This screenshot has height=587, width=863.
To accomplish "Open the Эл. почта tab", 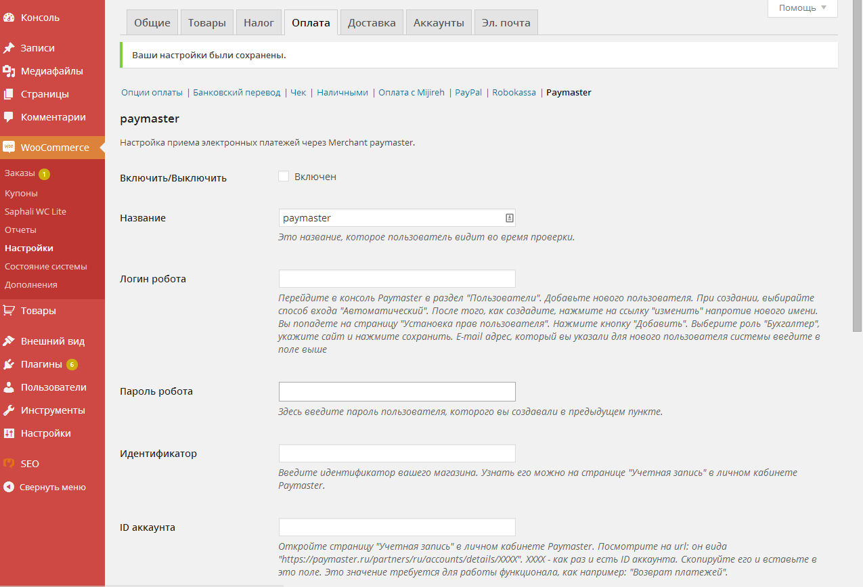I will (506, 22).
